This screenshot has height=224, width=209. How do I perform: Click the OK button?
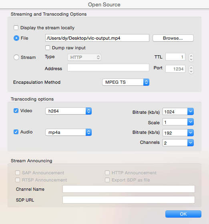pos(183,214)
